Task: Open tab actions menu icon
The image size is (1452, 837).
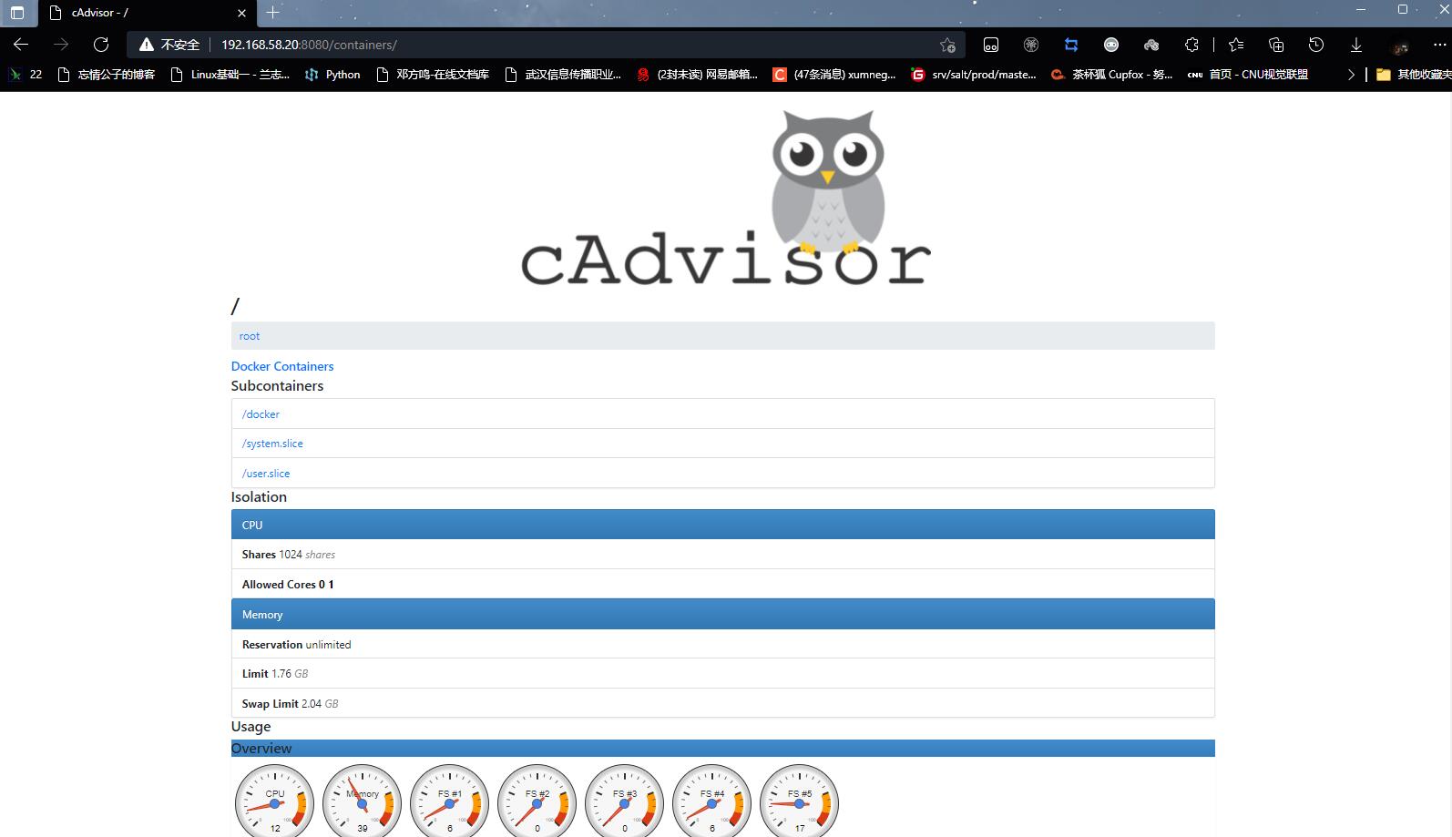Action: click(x=17, y=13)
